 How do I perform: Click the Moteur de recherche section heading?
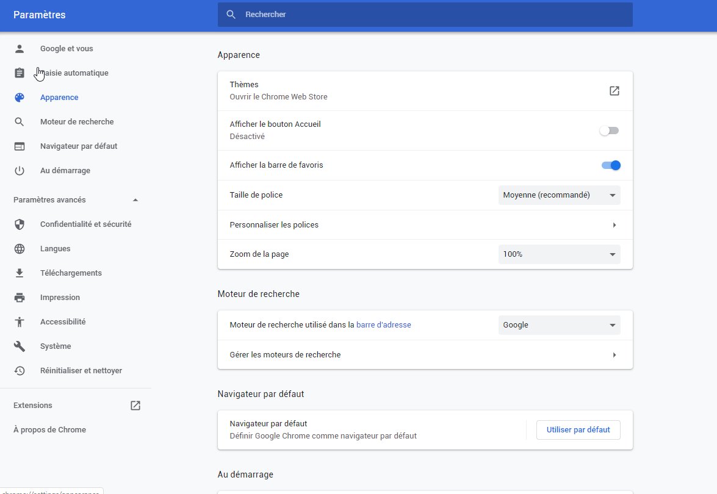258,295
